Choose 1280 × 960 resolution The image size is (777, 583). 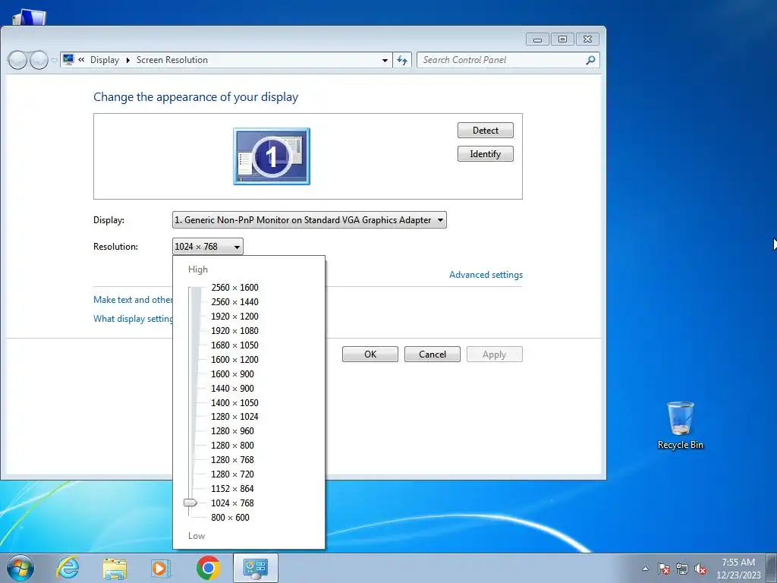point(232,431)
